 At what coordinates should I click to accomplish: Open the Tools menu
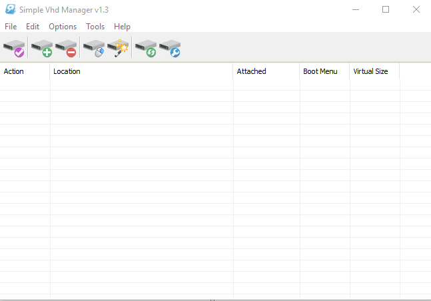(x=95, y=27)
